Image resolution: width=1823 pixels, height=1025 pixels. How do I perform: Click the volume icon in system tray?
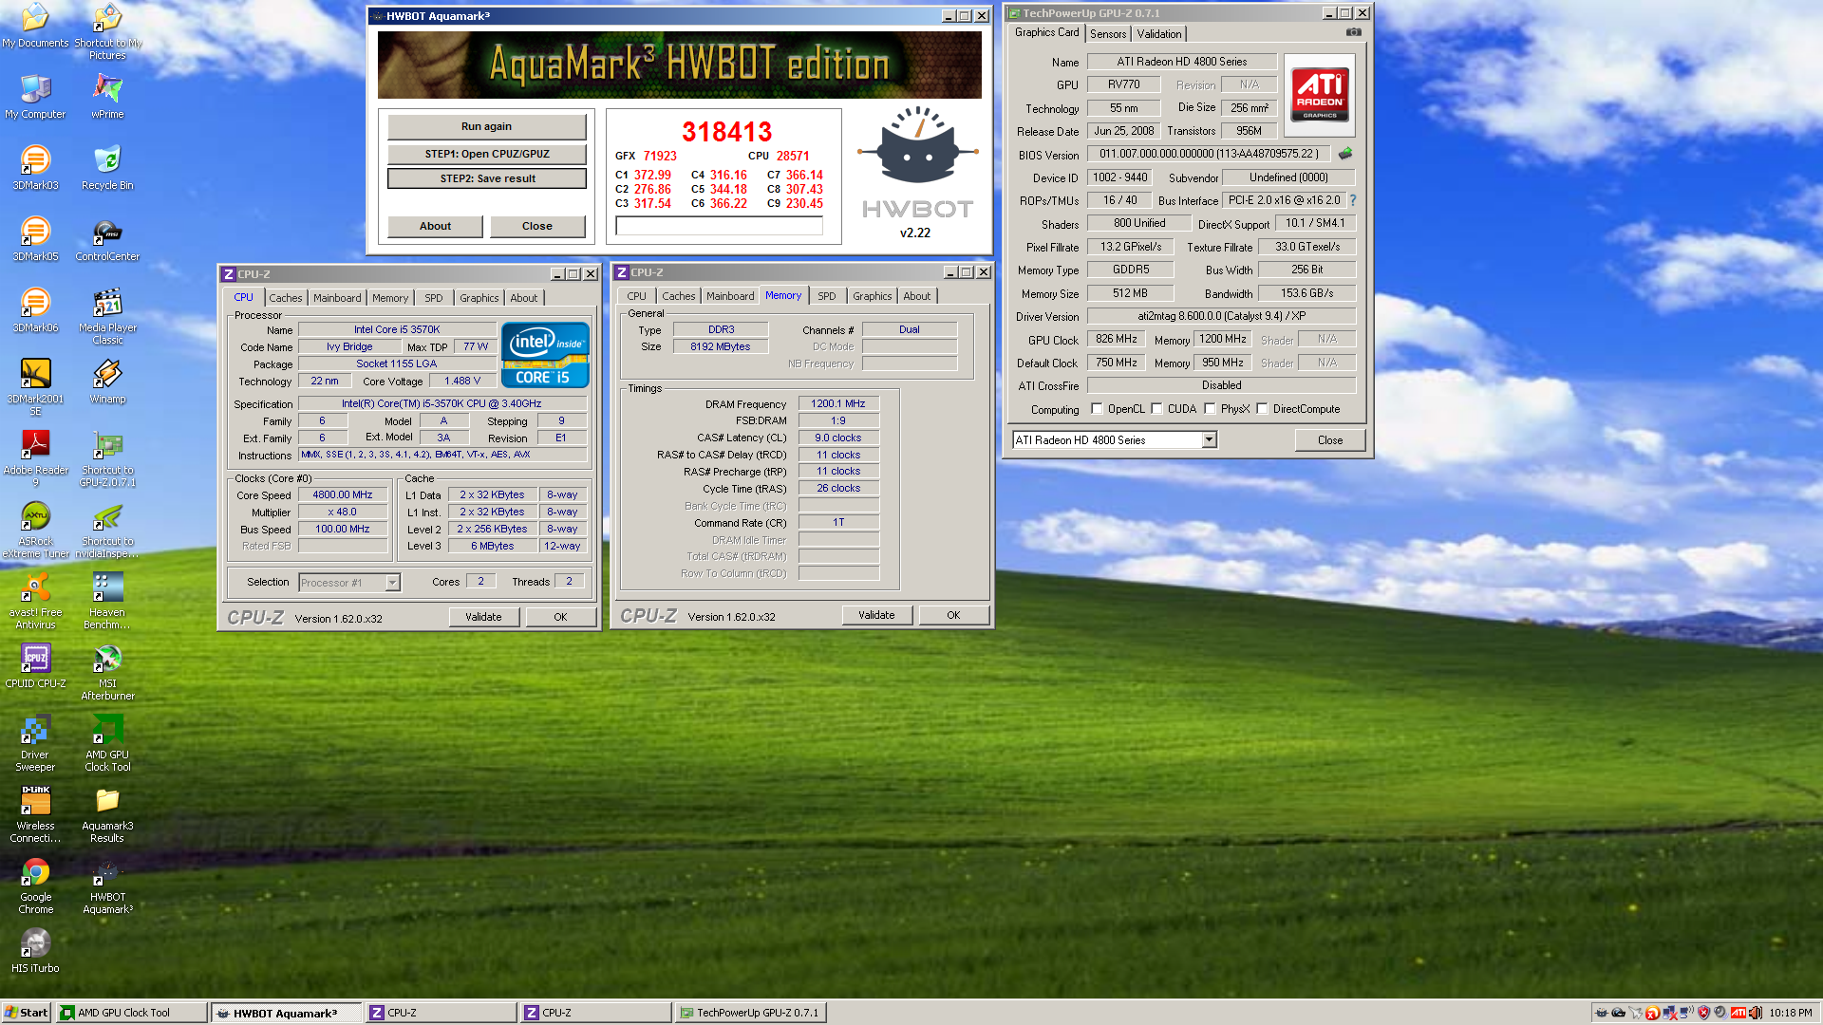coord(1755,1013)
